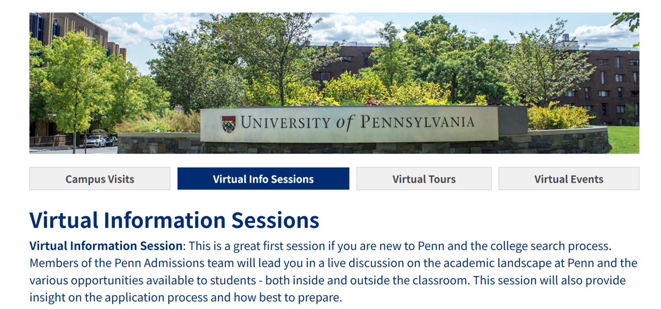
Task: Open the Campus Visits tab
Action: [100, 178]
